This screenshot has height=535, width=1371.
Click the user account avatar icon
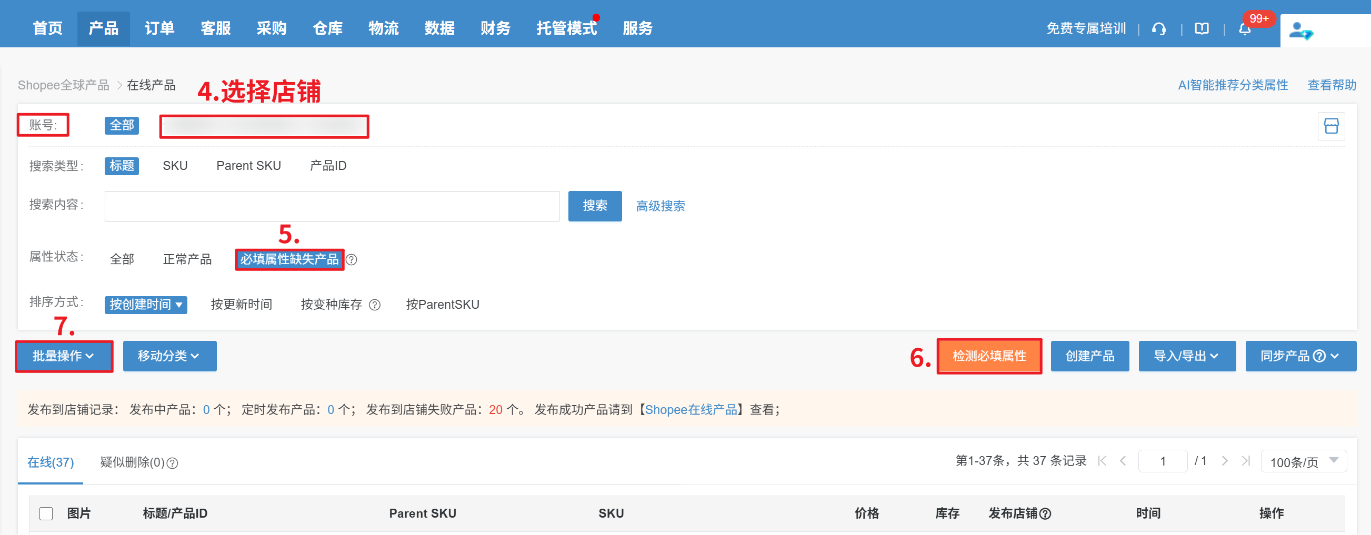tap(1300, 31)
